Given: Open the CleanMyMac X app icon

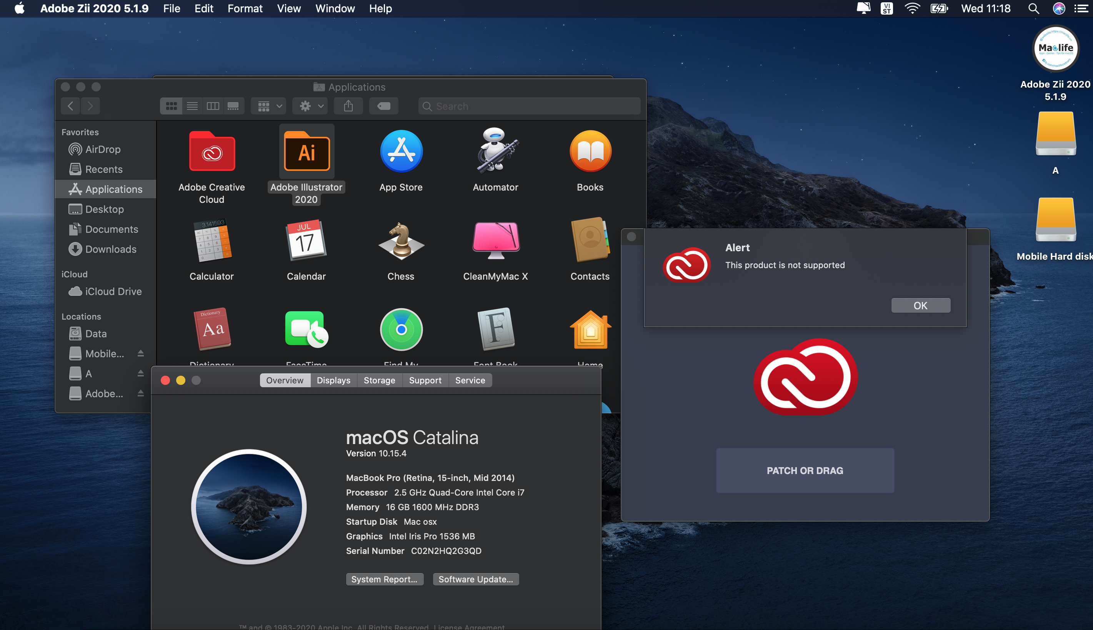Looking at the screenshot, I should pyautogui.click(x=496, y=240).
